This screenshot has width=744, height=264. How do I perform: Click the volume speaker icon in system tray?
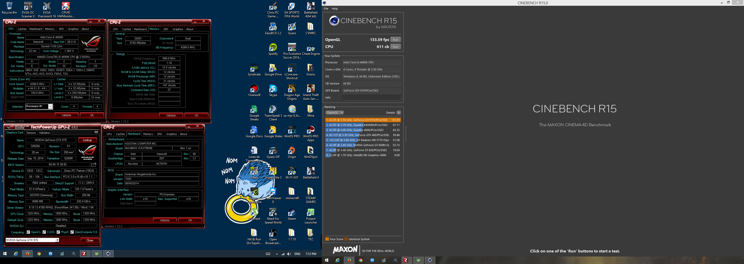tap(289, 254)
